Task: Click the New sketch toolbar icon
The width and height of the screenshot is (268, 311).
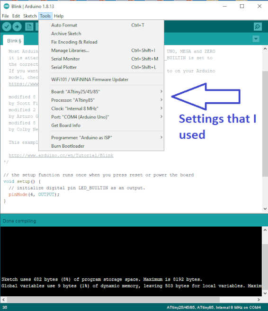Action: pos(29,27)
